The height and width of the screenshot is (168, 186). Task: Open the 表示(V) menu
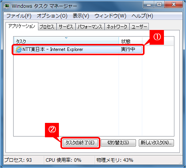[x=81, y=16]
